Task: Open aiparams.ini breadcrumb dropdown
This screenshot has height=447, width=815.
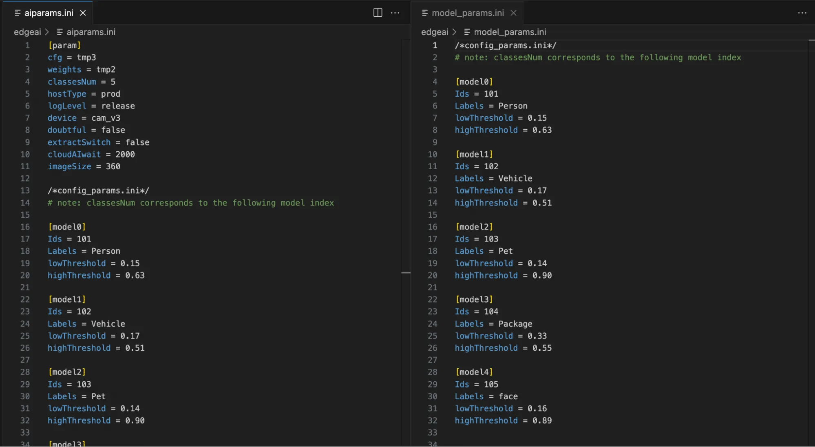Action: click(x=91, y=32)
